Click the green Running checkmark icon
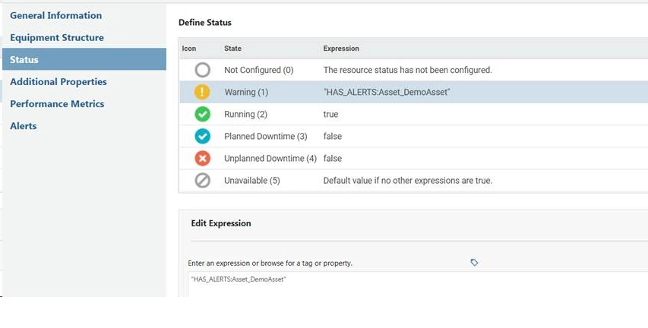Screen dimensions: 648x328 click(202, 114)
